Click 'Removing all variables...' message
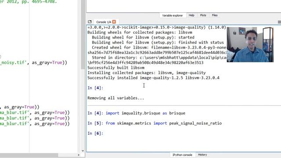Screen dimensions: 281x158 [115, 98]
